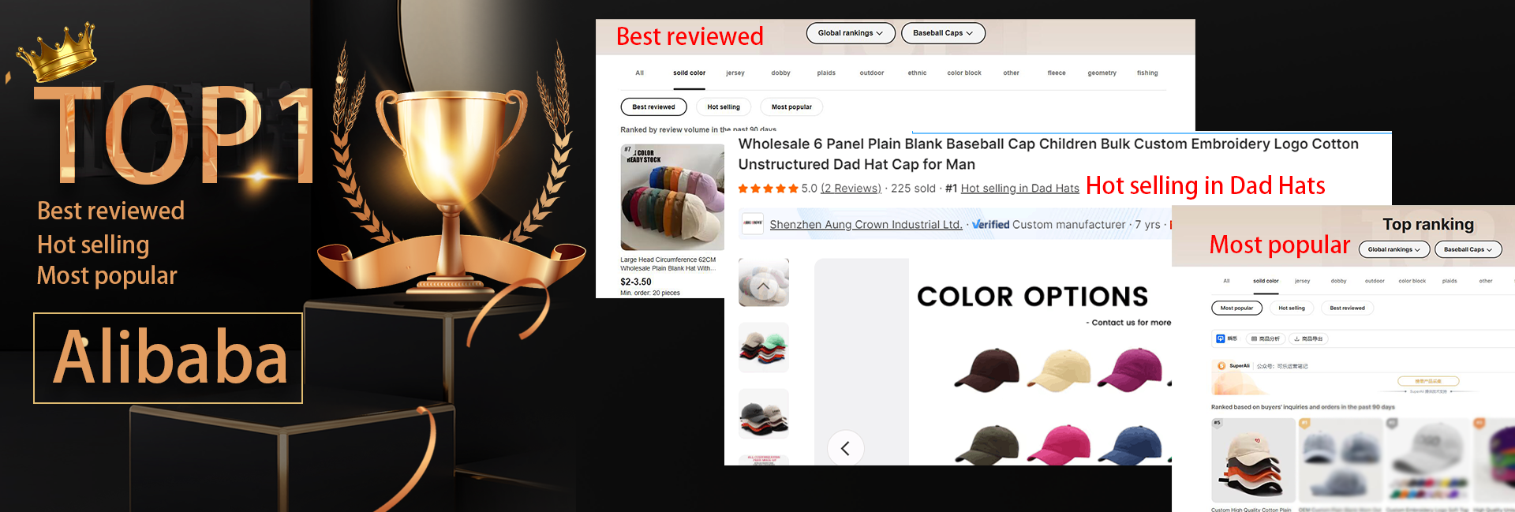Viewport: 1515px width, 512px height.
Task: Click the up chevron on thumbnail list
Action: click(763, 286)
